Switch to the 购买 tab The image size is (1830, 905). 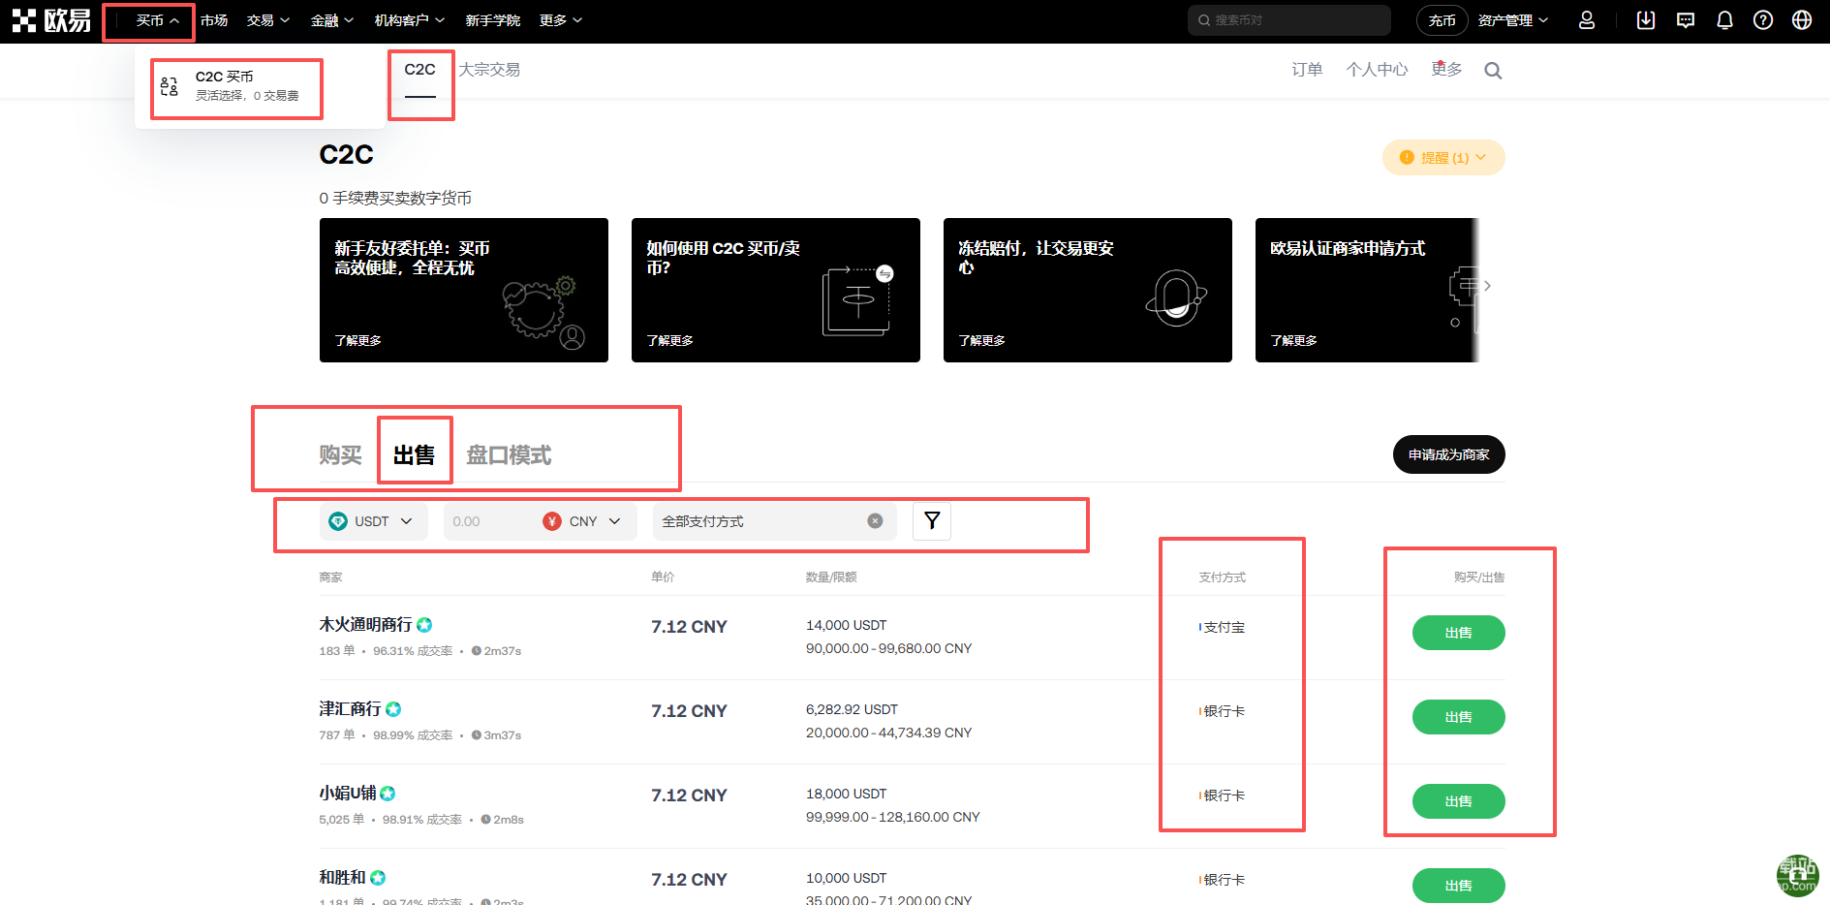(x=340, y=455)
